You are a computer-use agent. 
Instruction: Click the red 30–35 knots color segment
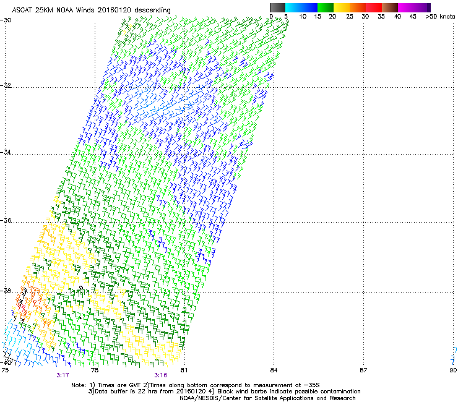374,7
